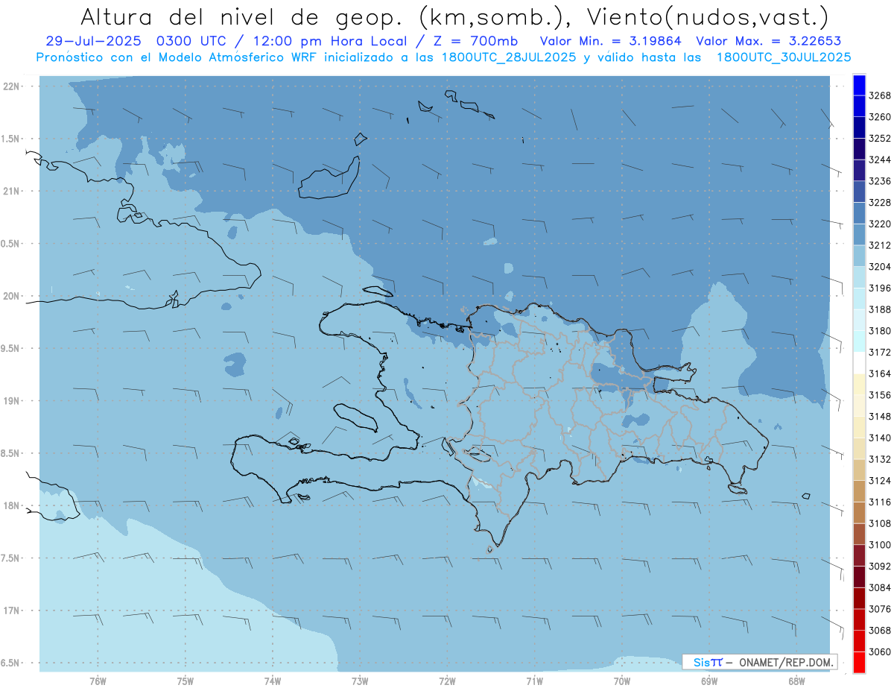Click the 'Valor Max. = 3.22653' text
The image size is (894, 691).
(x=767, y=41)
